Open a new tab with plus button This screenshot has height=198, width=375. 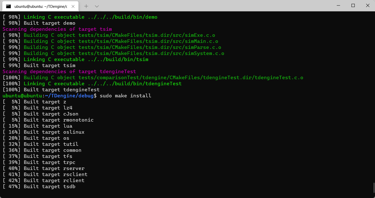86,6
